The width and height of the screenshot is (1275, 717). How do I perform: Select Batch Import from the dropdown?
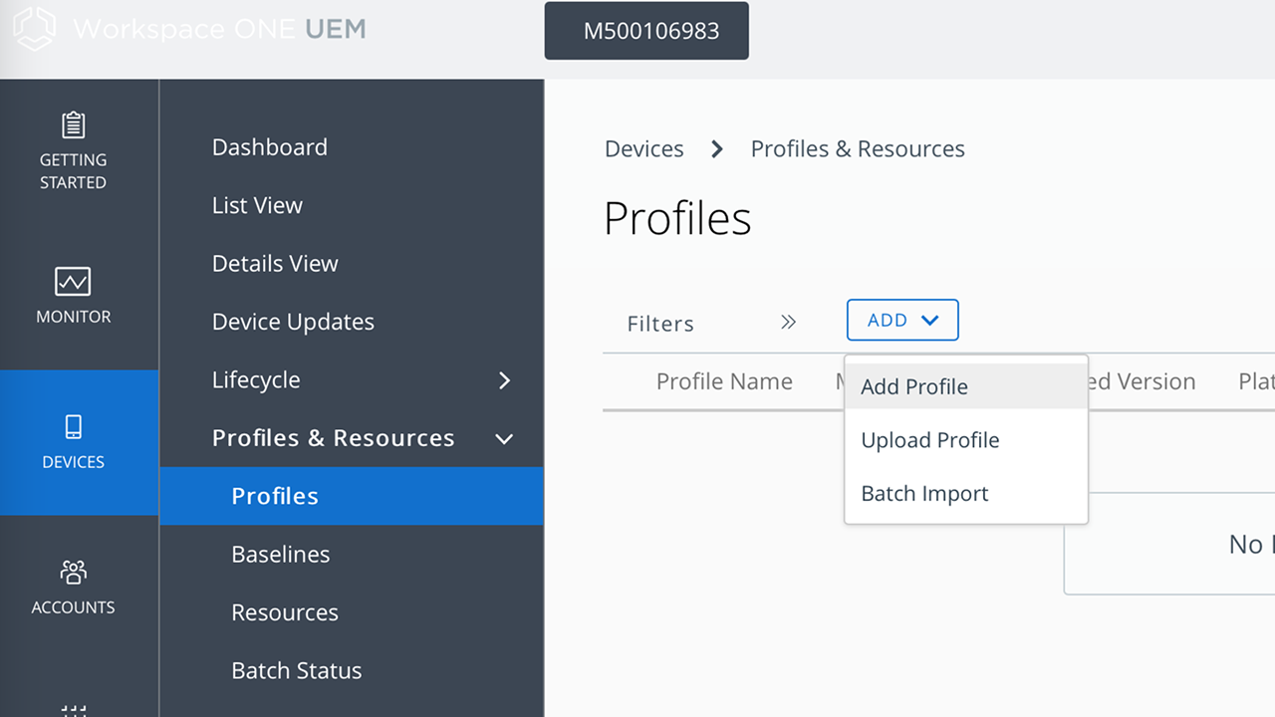tap(924, 494)
